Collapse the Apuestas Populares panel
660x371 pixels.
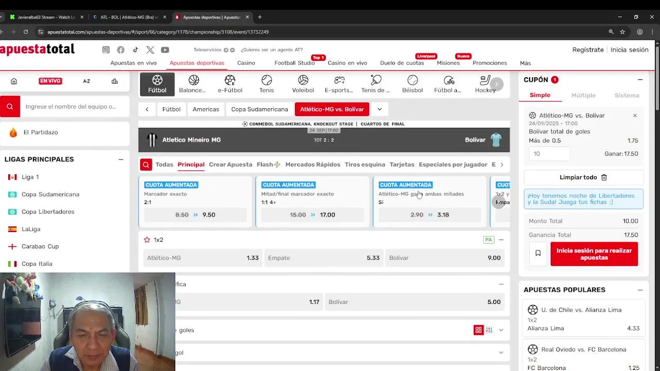point(640,290)
